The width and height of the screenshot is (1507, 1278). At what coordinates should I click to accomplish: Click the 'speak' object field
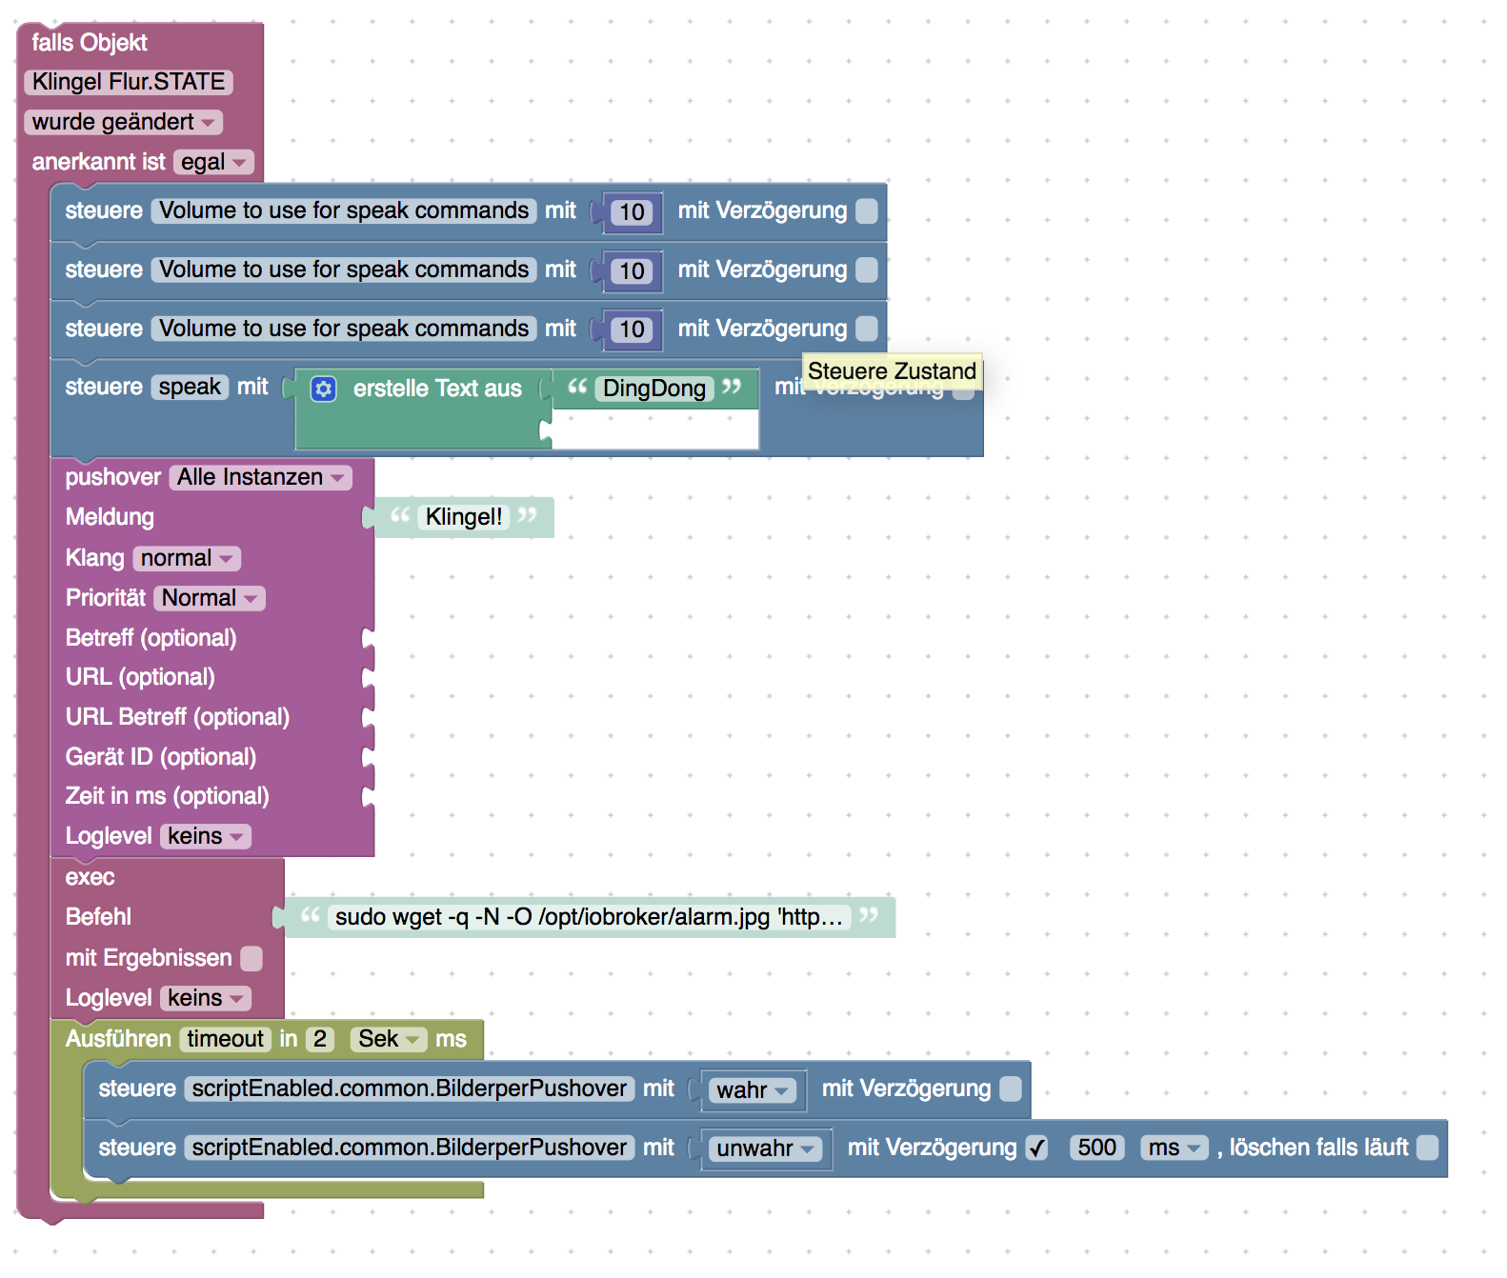tap(190, 387)
